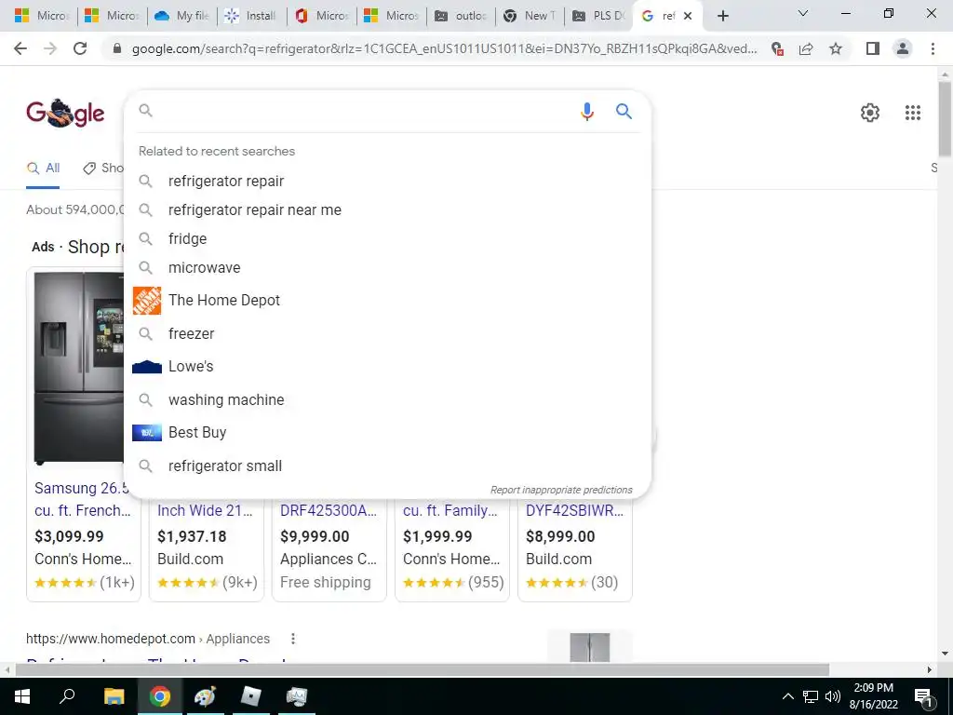Open File Explorer from taskbar

(x=114, y=696)
